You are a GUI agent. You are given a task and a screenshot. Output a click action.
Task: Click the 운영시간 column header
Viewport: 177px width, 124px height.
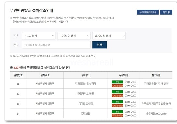[x=124, y=75]
